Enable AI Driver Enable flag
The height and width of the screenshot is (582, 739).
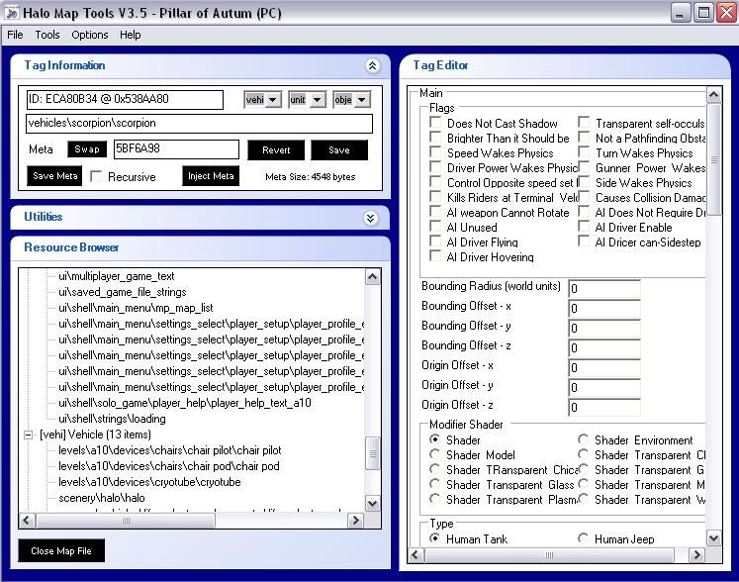tap(584, 227)
